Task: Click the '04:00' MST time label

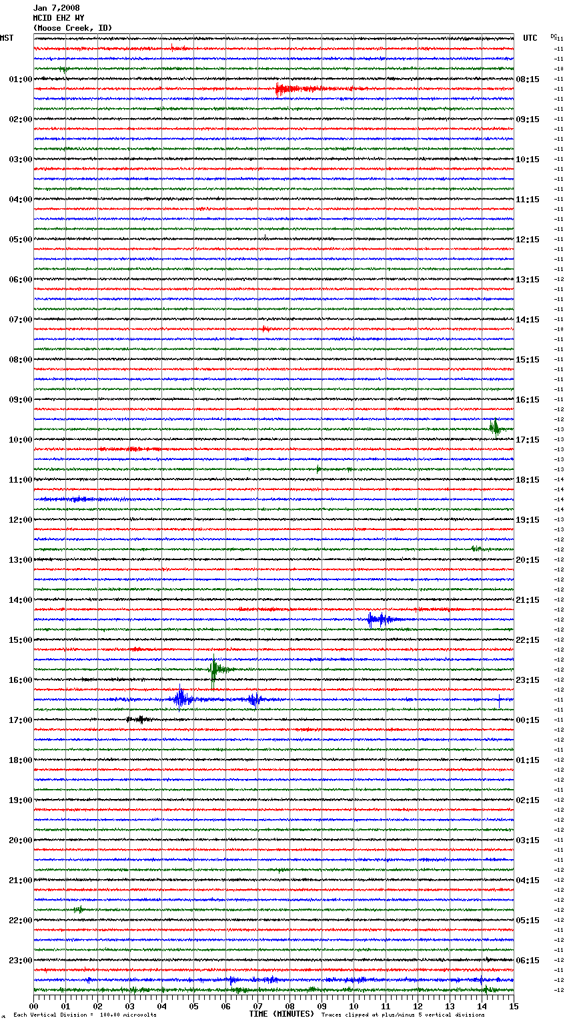Action: [x=21, y=200]
